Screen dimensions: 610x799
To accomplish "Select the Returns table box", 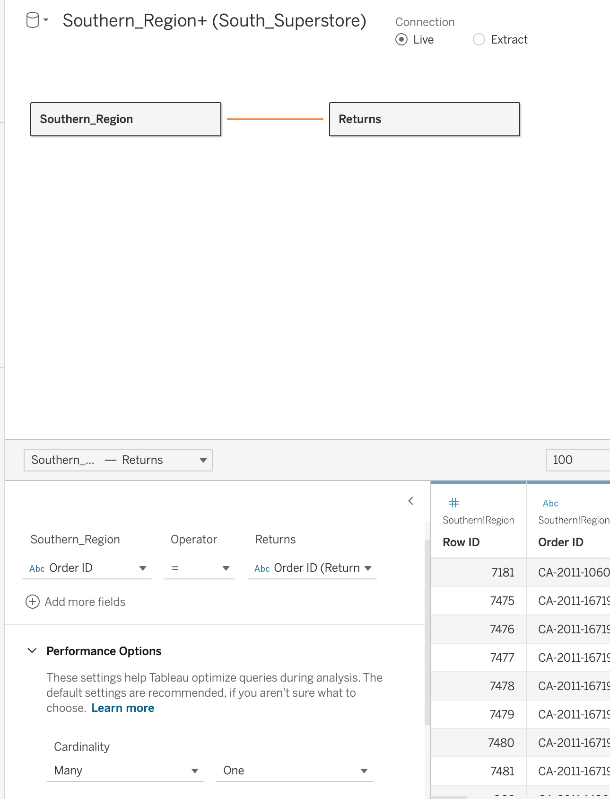I will pos(425,119).
